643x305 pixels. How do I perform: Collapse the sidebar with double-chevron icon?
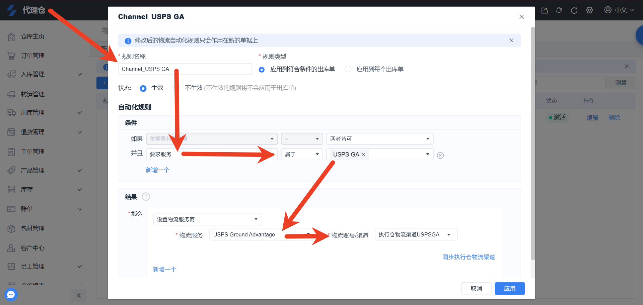[x=79, y=295]
